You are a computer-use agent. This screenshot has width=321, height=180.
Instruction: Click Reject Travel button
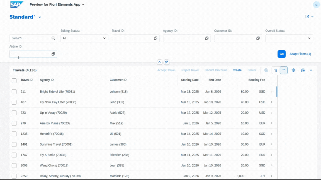(190, 70)
